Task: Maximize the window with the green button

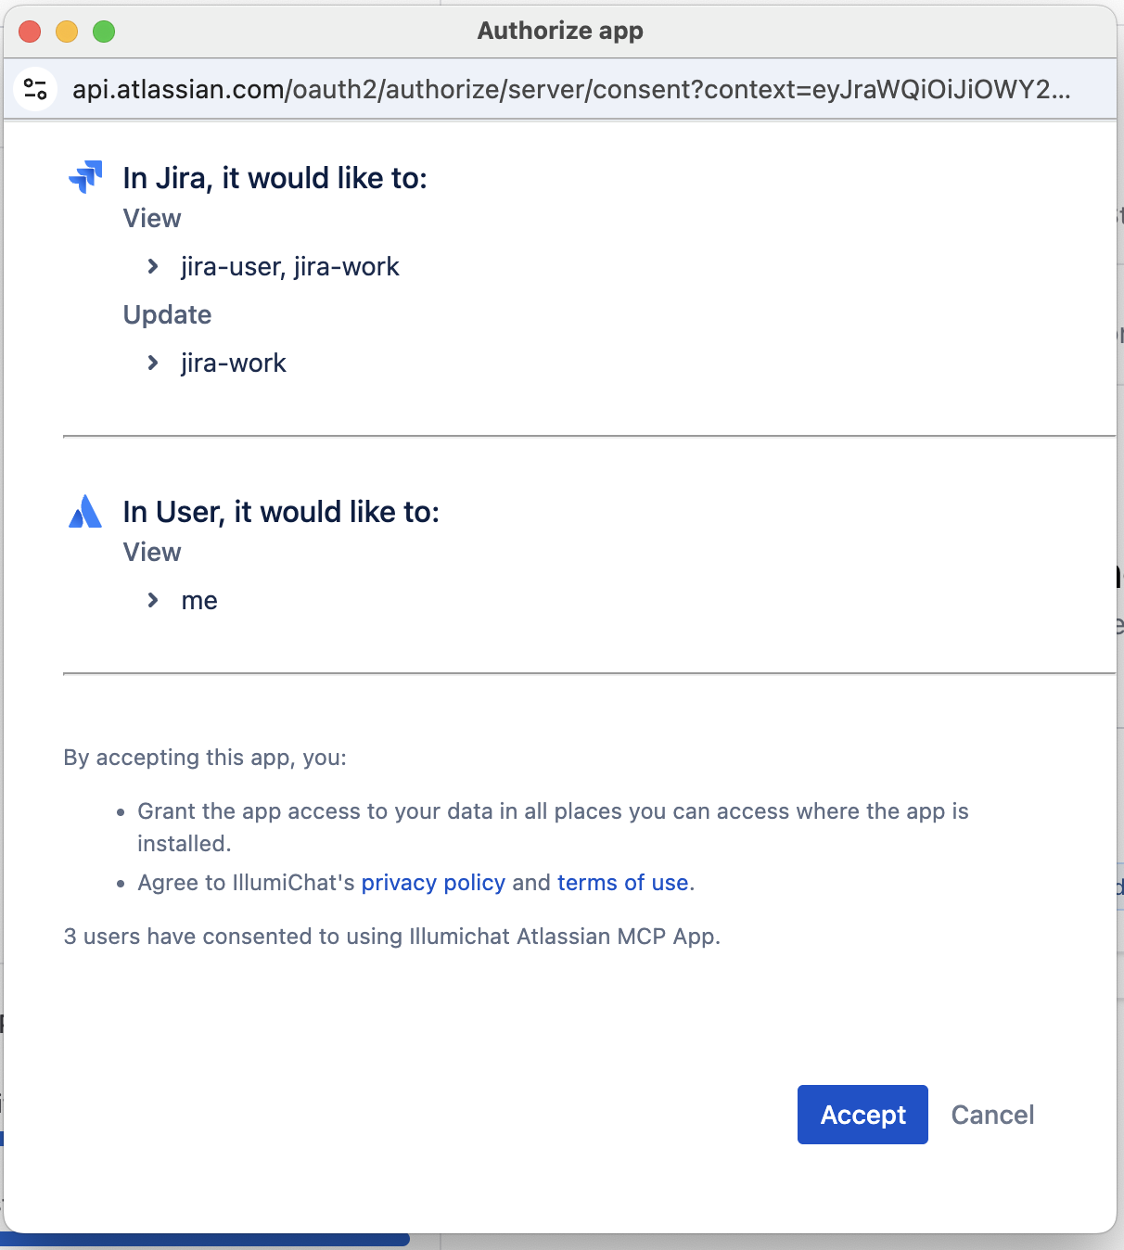Action: [104, 31]
